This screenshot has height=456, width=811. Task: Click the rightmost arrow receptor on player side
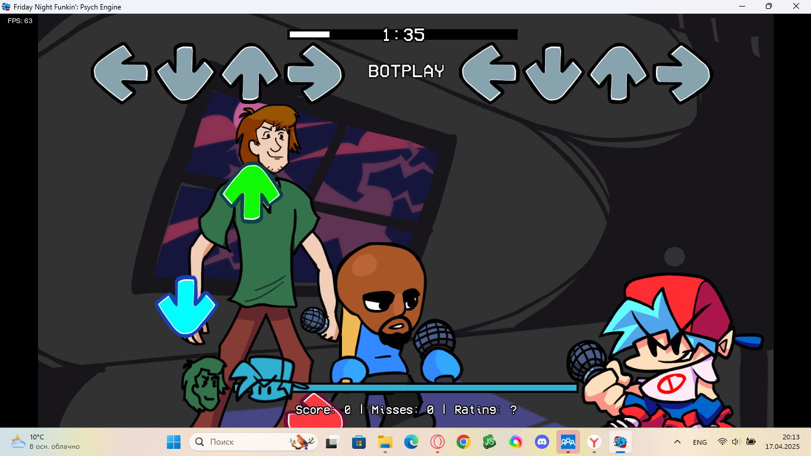coord(682,71)
